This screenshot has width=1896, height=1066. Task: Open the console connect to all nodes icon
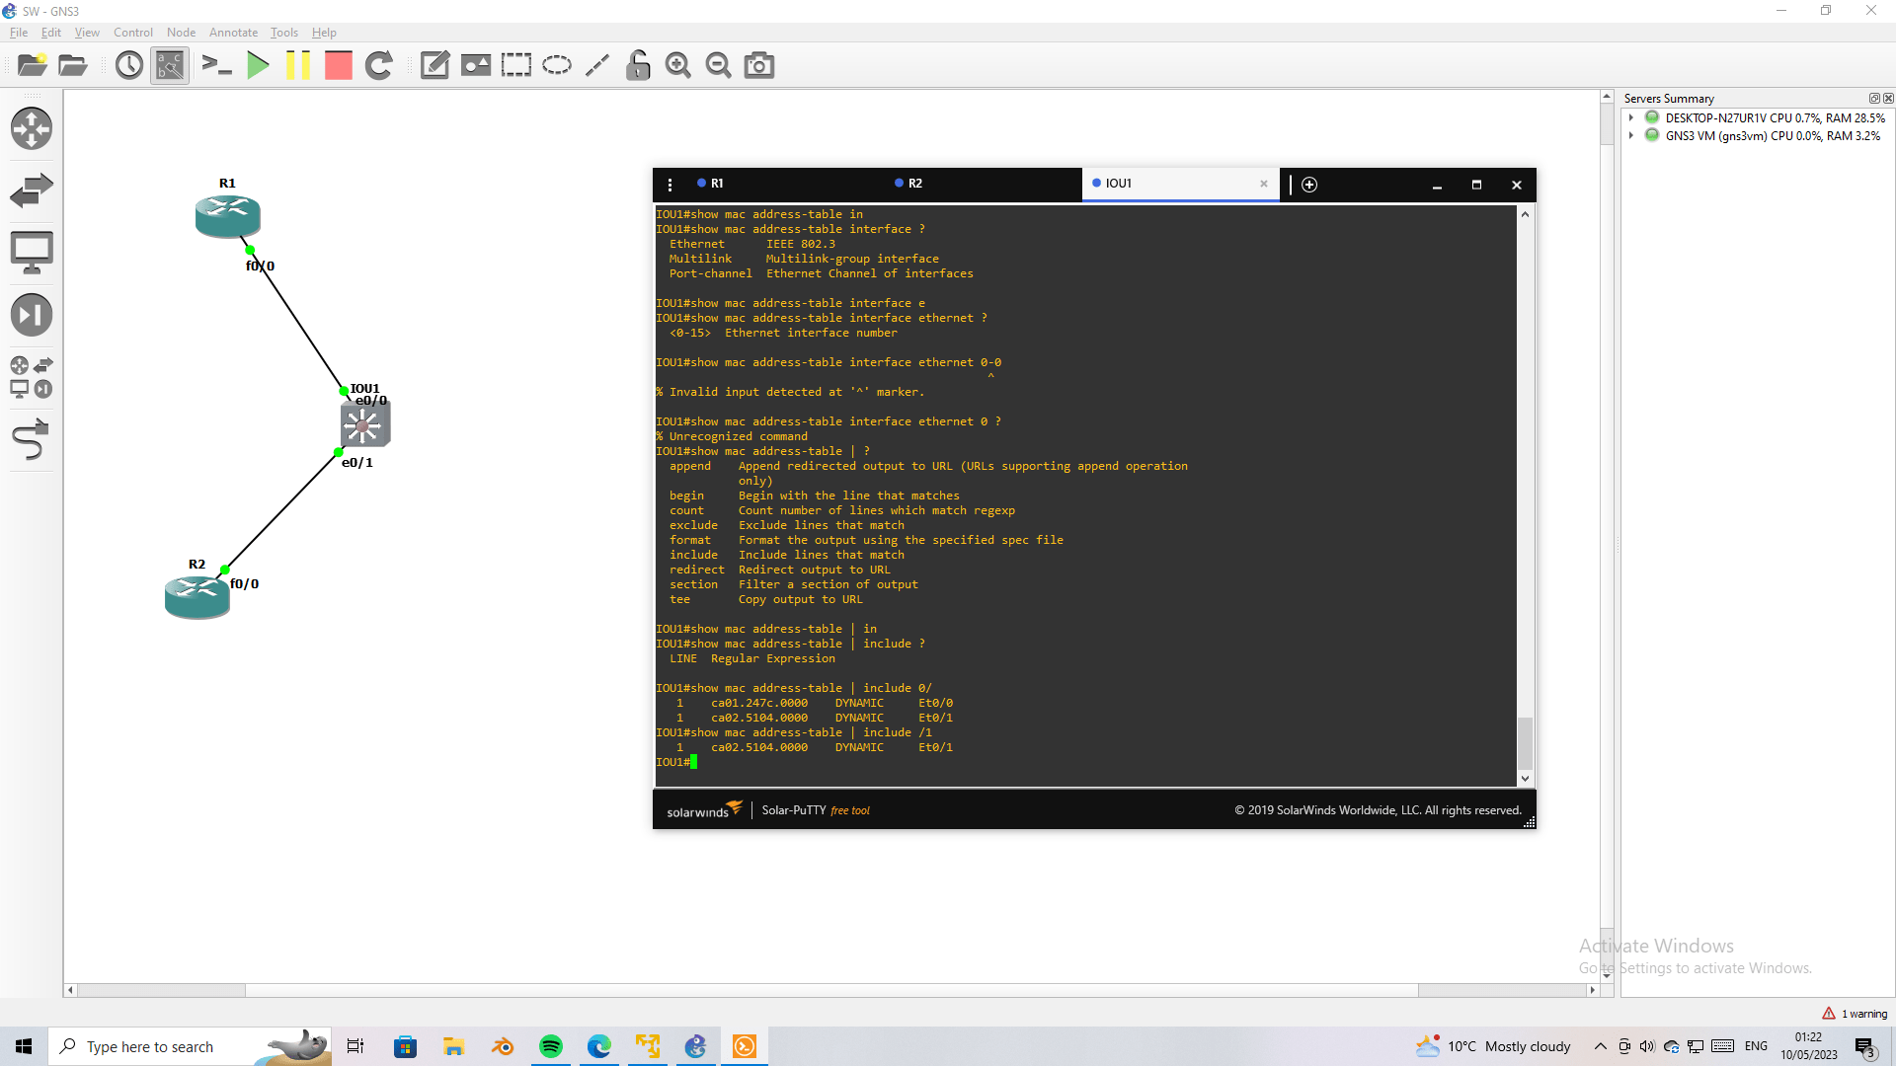216,66
